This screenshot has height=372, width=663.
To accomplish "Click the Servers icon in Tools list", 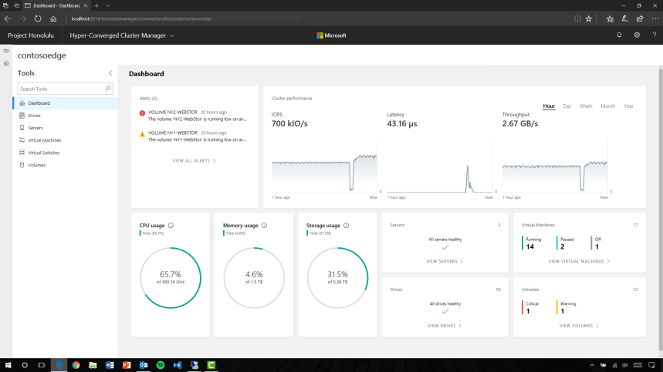I will pos(22,127).
